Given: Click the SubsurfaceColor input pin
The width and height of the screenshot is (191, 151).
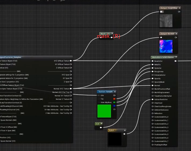Looking at the screenshot, I should pos(152,100).
